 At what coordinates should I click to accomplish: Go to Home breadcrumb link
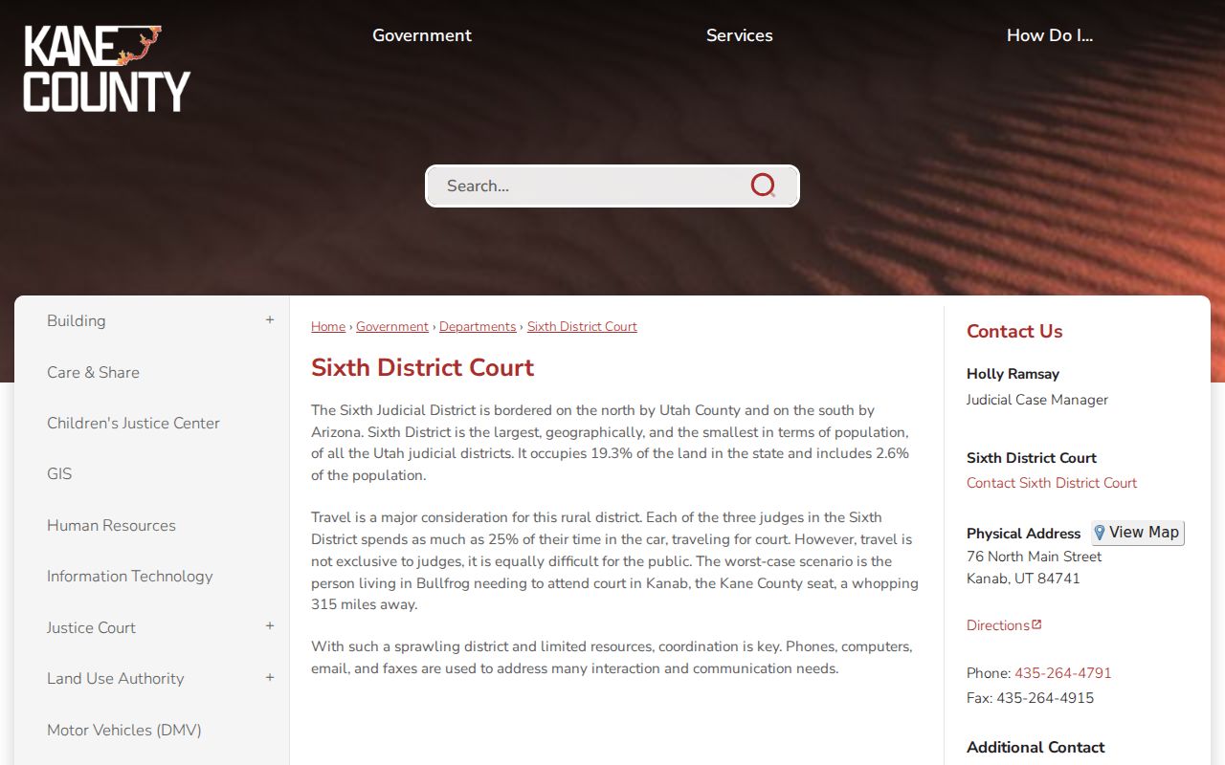[x=328, y=326]
